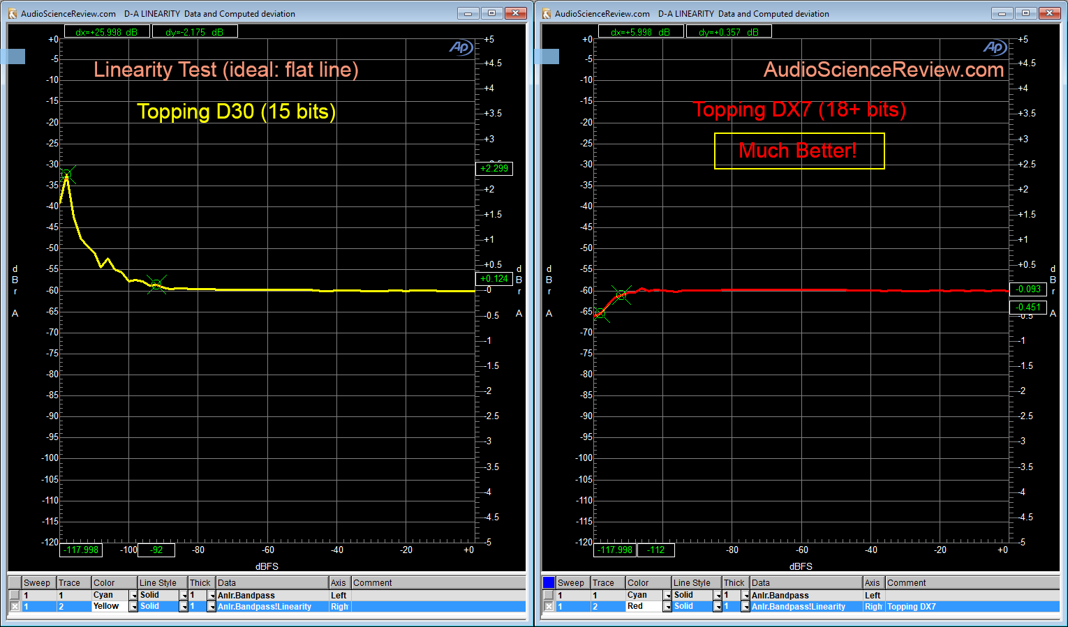Image resolution: width=1068 pixels, height=627 pixels.
Task: Click the dBFS axis label under the left graph
Action: (x=267, y=566)
